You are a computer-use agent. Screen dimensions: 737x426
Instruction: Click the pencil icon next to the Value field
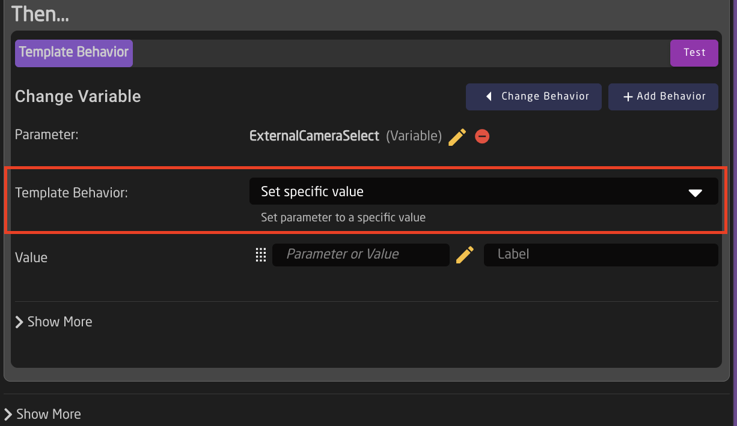pos(465,255)
